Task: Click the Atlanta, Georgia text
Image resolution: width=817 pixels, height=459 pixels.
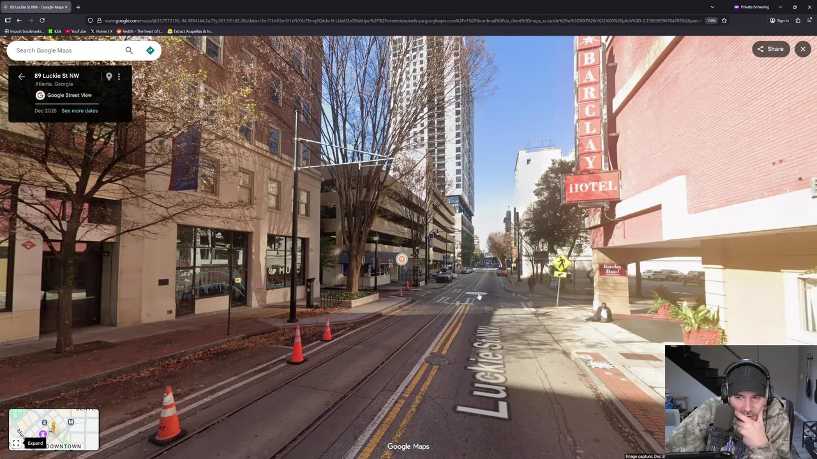Action: 54,84
